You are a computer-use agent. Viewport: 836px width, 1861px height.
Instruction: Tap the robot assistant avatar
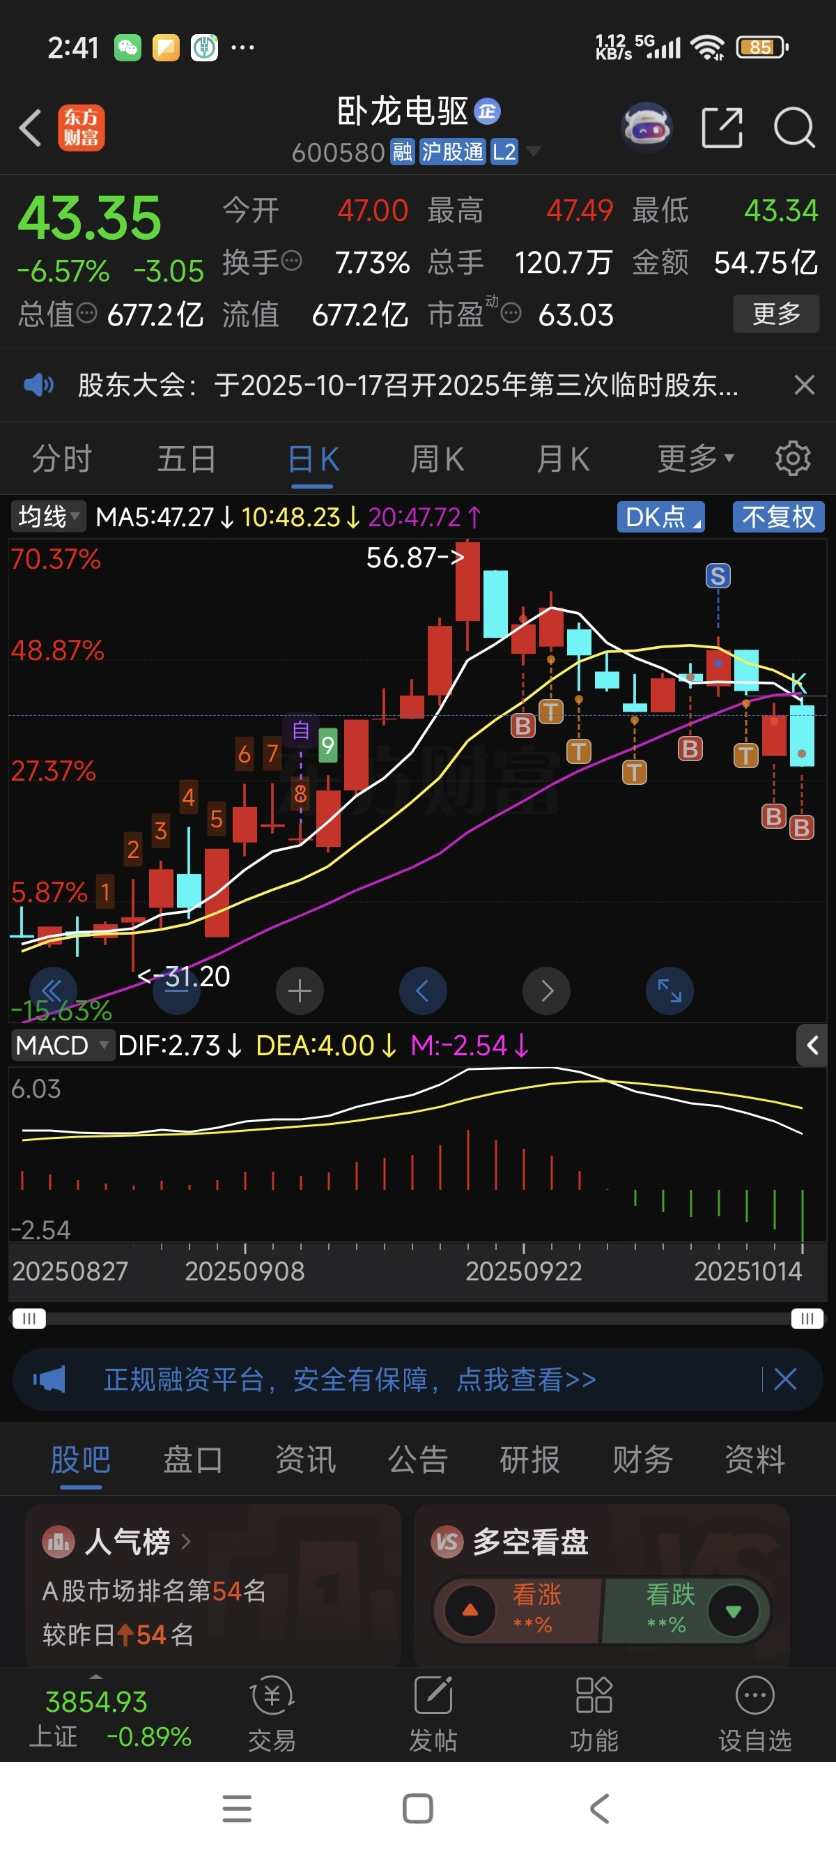click(x=647, y=128)
